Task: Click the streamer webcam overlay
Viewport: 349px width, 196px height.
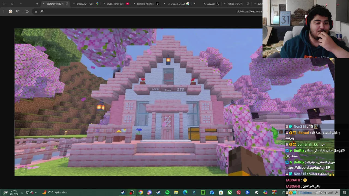Action: (306, 29)
